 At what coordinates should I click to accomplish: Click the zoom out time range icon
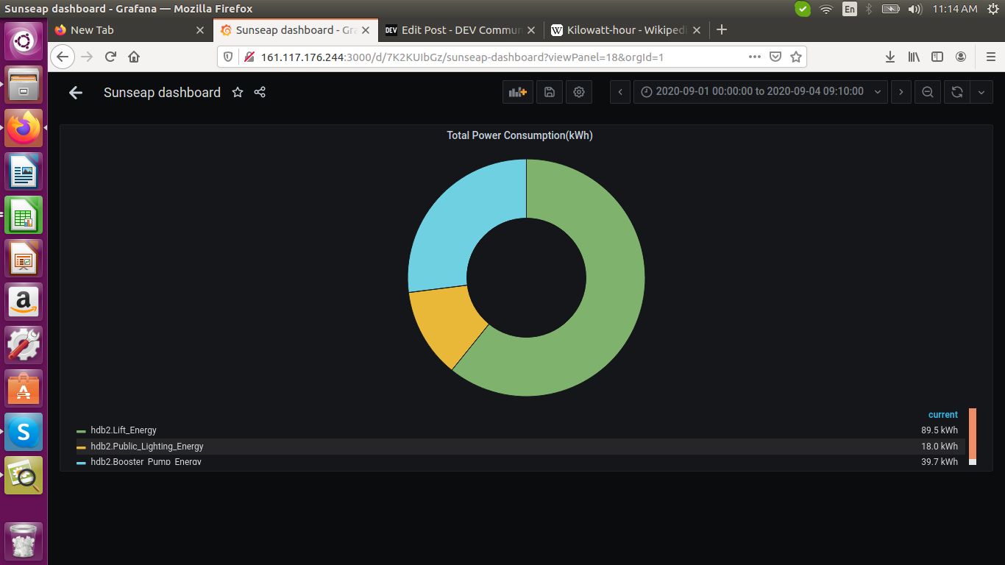coord(928,92)
